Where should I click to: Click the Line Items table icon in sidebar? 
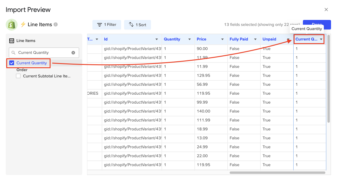coord(12,41)
